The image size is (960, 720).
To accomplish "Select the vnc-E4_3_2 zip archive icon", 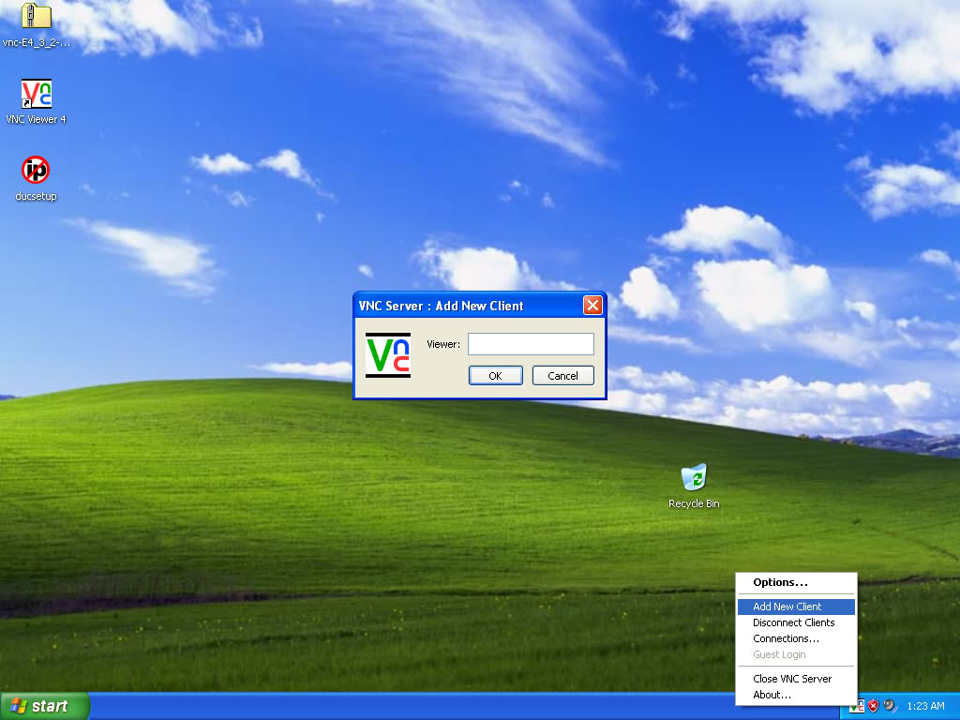I will pyautogui.click(x=36, y=17).
